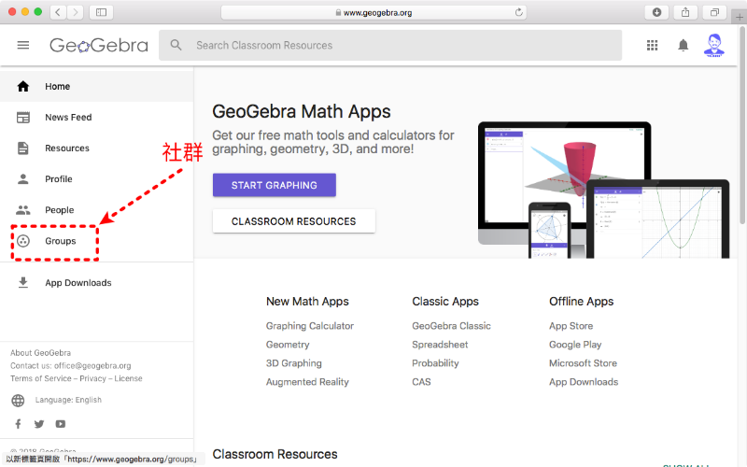Open Groups from the sidebar

tap(97, 241)
